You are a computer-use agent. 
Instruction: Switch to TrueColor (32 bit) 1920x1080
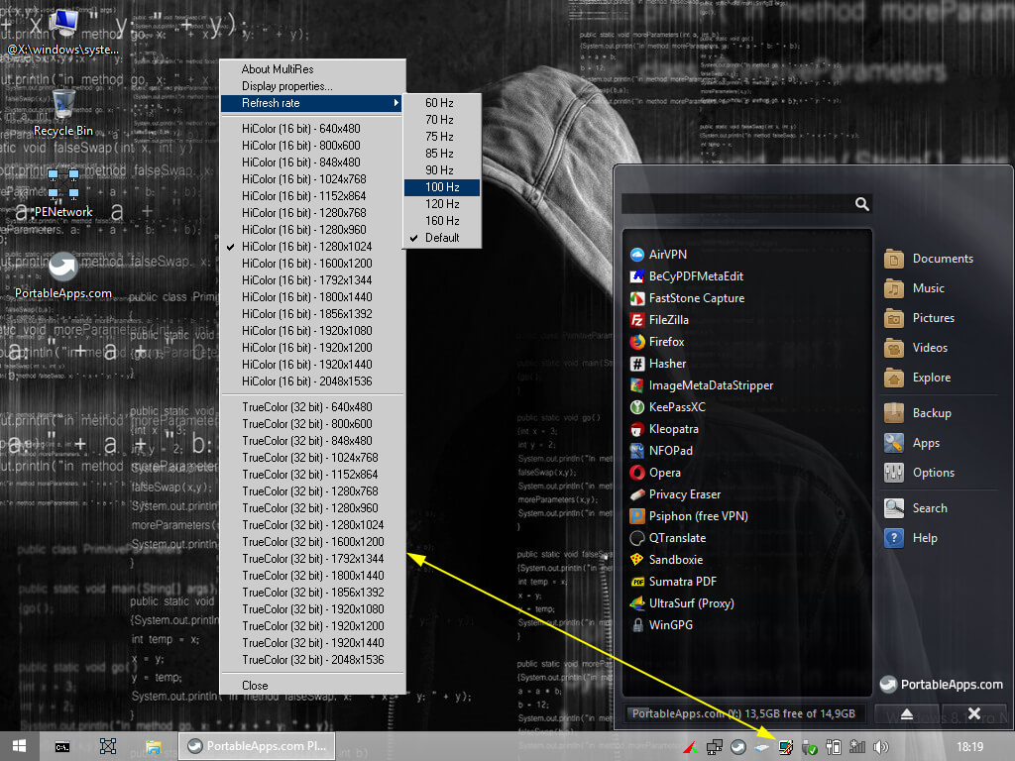click(312, 609)
